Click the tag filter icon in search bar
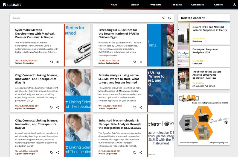The image size is (238, 157). (x=169, y=18)
